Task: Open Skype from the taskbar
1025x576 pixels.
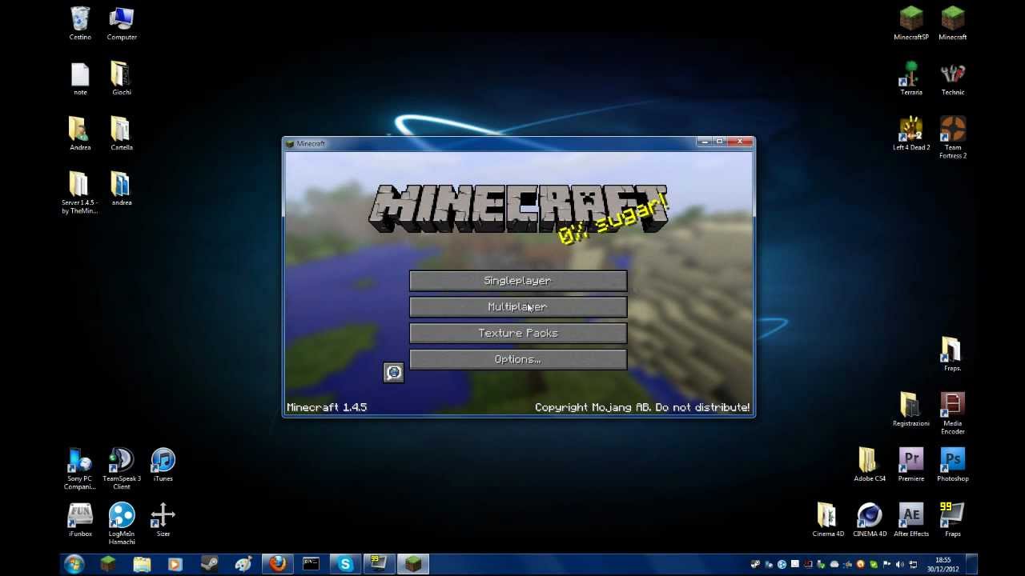Action: (345, 565)
